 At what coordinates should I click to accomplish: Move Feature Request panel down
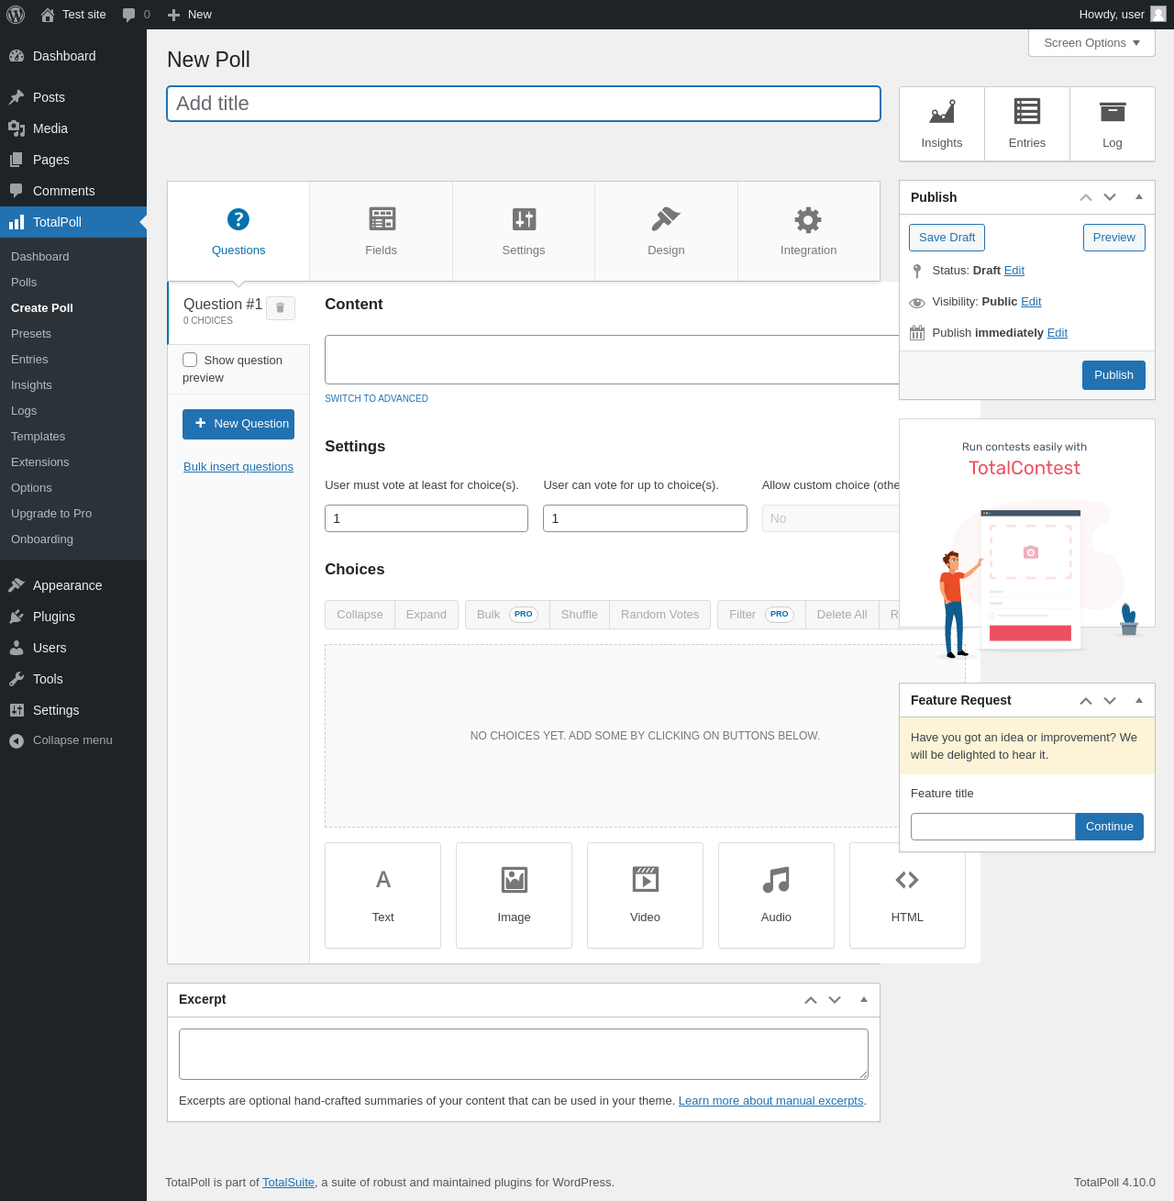[x=1110, y=700]
